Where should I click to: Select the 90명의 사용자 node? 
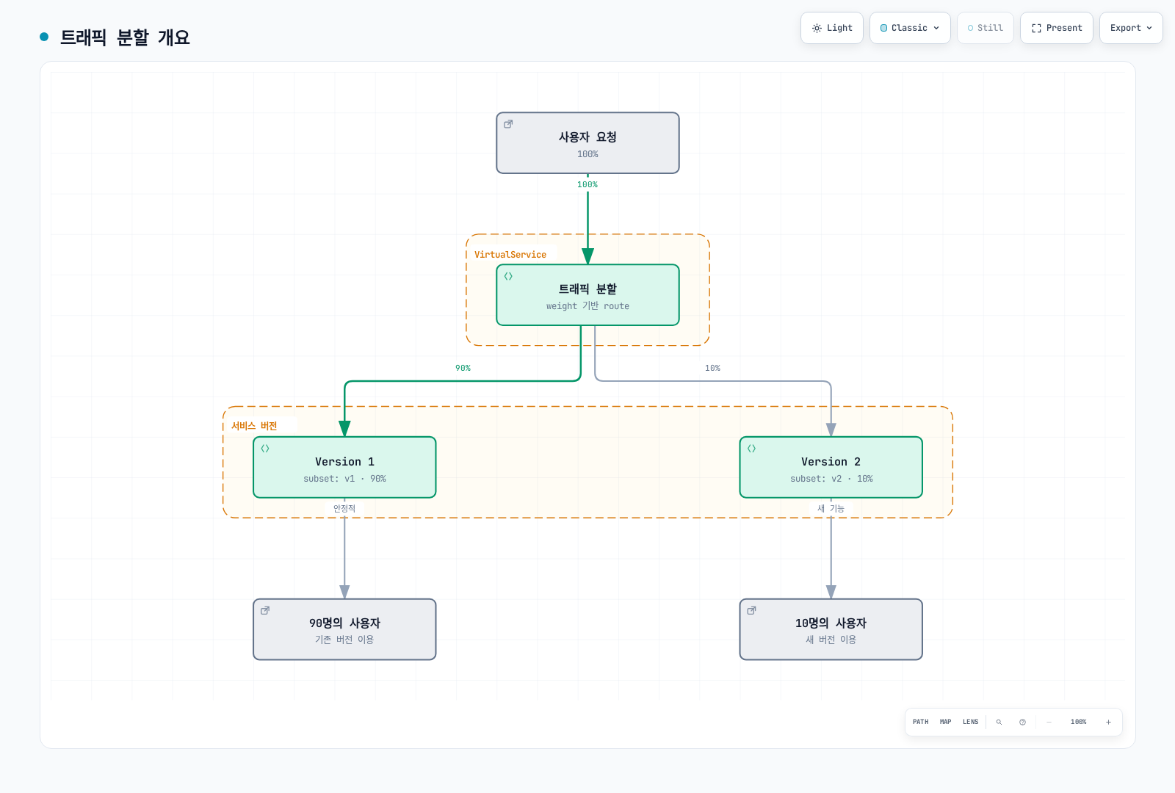[x=344, y=629]
